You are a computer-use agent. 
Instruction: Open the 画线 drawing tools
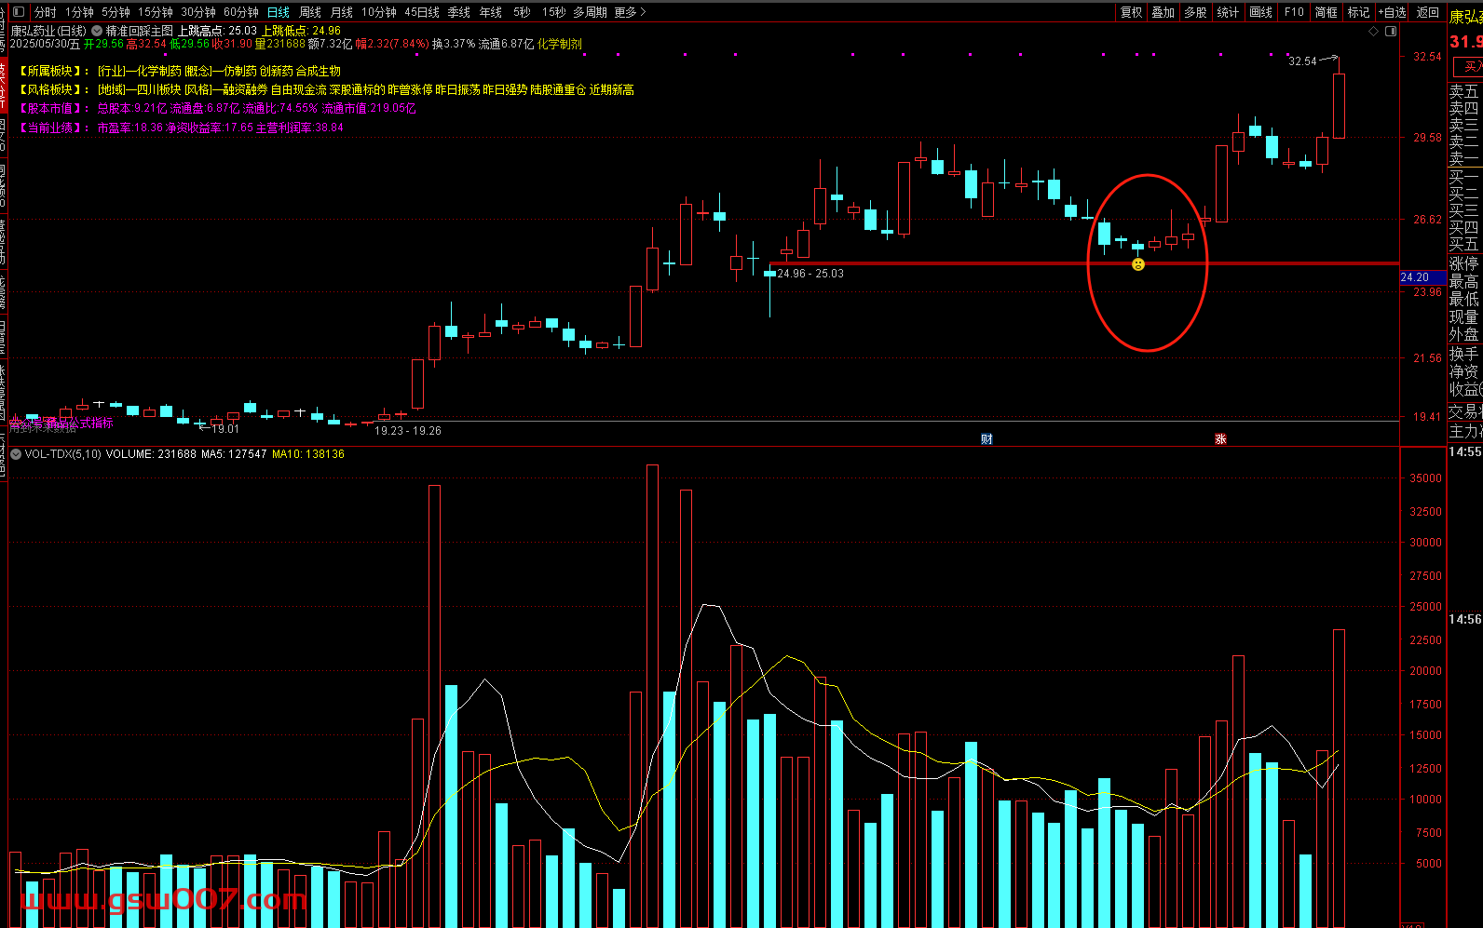coord(1260,12)
